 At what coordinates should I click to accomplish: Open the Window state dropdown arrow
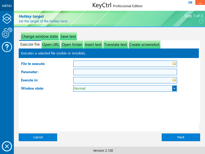pos(175,88)
